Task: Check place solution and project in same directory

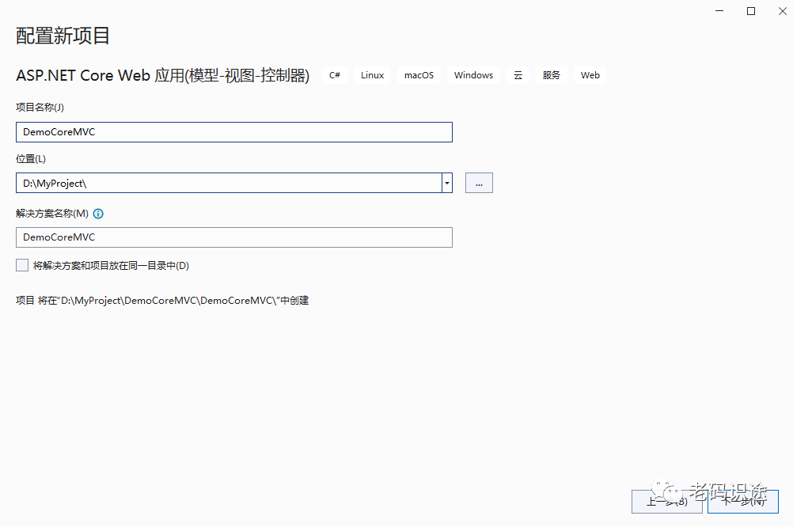Action: click(x=22, y=266)
